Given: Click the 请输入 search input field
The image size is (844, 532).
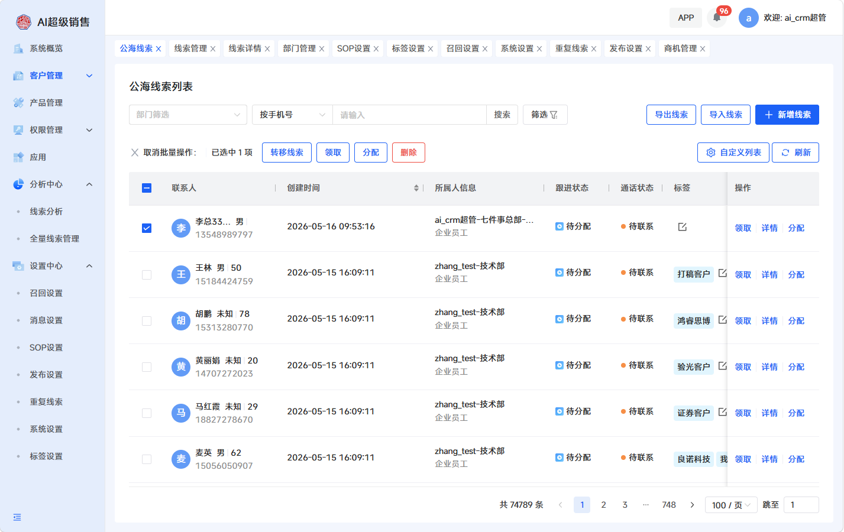Looking at the screenshot, I should point(409,115).
